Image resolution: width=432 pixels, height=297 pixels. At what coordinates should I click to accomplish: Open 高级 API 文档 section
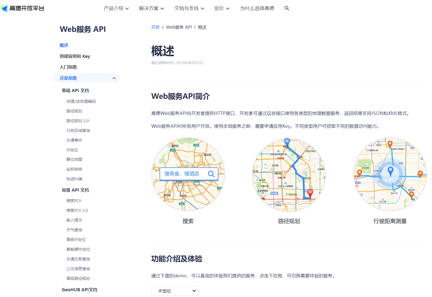(75, 190)
